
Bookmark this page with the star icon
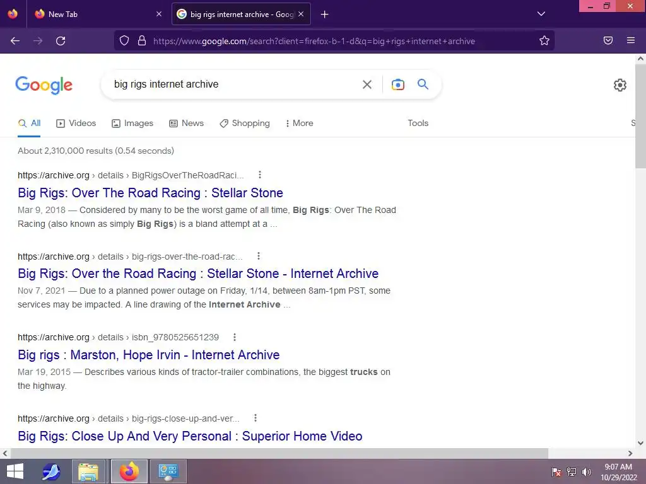coord(544,41)
